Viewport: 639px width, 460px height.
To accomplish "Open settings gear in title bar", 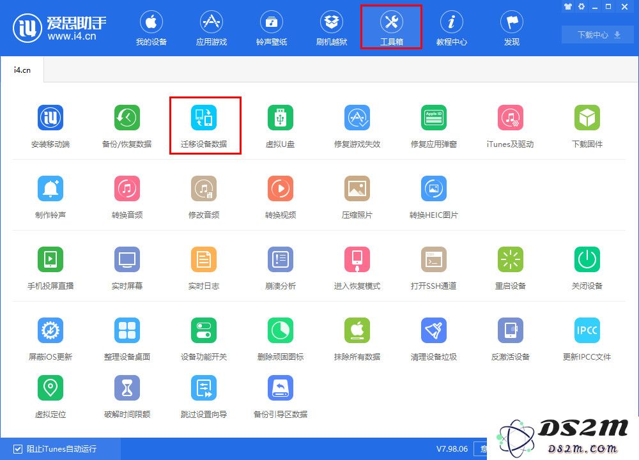I will [581, 6].
